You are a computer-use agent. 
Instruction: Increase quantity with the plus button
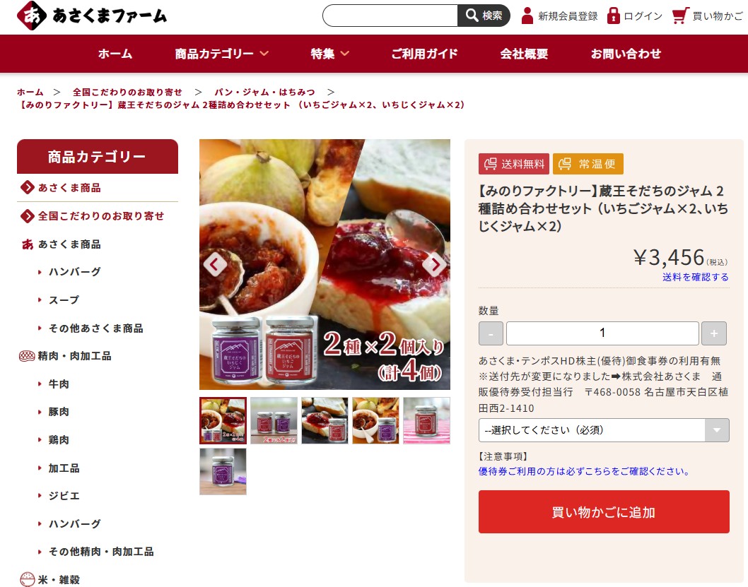713,333
